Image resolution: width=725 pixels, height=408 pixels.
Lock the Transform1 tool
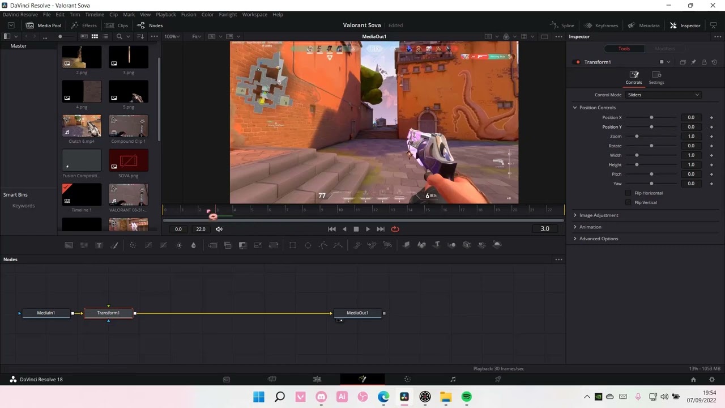pyautogui.click(x=704, y=62)
